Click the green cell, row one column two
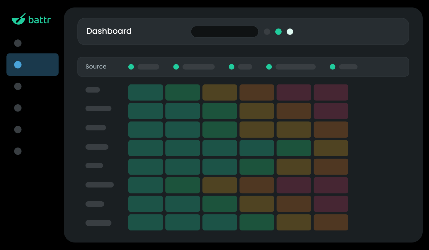This screenshot has width=429, height=250. click(x=183, y=93)
